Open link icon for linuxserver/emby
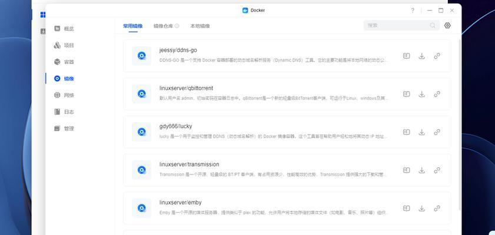The image size is (495, 235). (x=437, y=209)
